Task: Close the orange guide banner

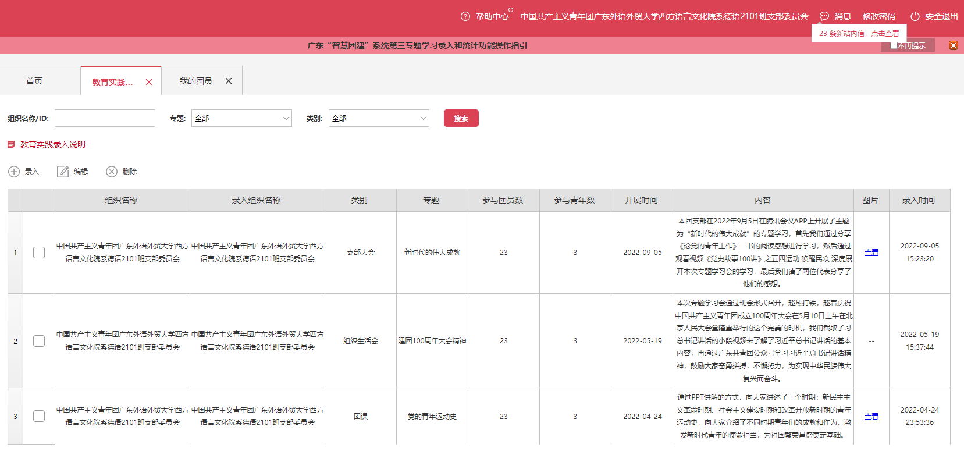Action: [x=953, y=45]
